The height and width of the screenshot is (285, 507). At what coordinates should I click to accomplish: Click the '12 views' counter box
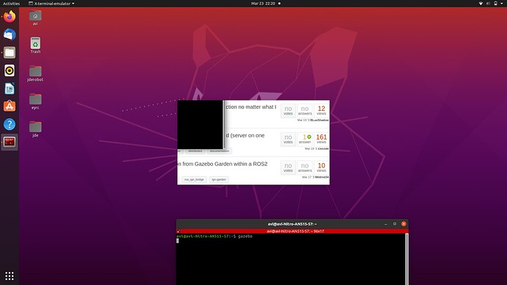click(321, 110)
